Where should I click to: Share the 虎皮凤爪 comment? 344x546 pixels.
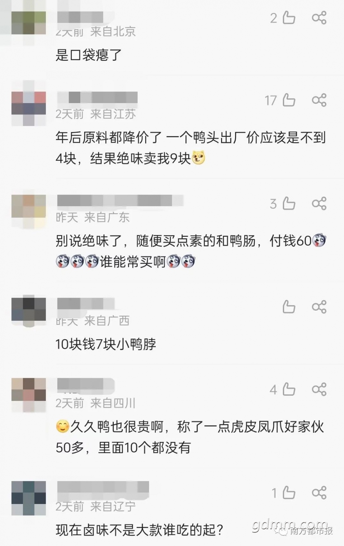pos(319,389)
